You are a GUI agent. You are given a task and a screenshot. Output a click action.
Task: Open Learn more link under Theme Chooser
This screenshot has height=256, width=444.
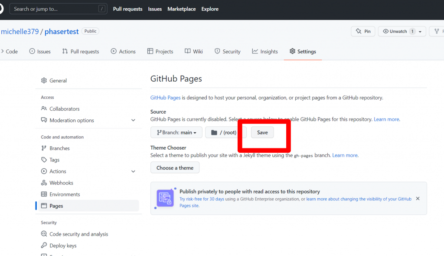pyautogui.click(x=345, y=155)
